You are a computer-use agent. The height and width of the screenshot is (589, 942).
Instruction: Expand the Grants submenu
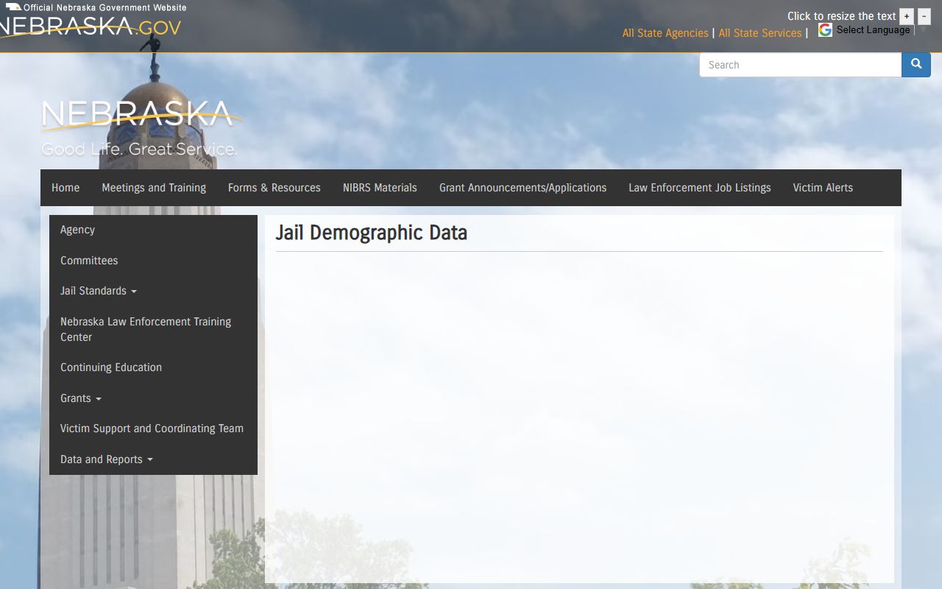[x=81, y=398]
